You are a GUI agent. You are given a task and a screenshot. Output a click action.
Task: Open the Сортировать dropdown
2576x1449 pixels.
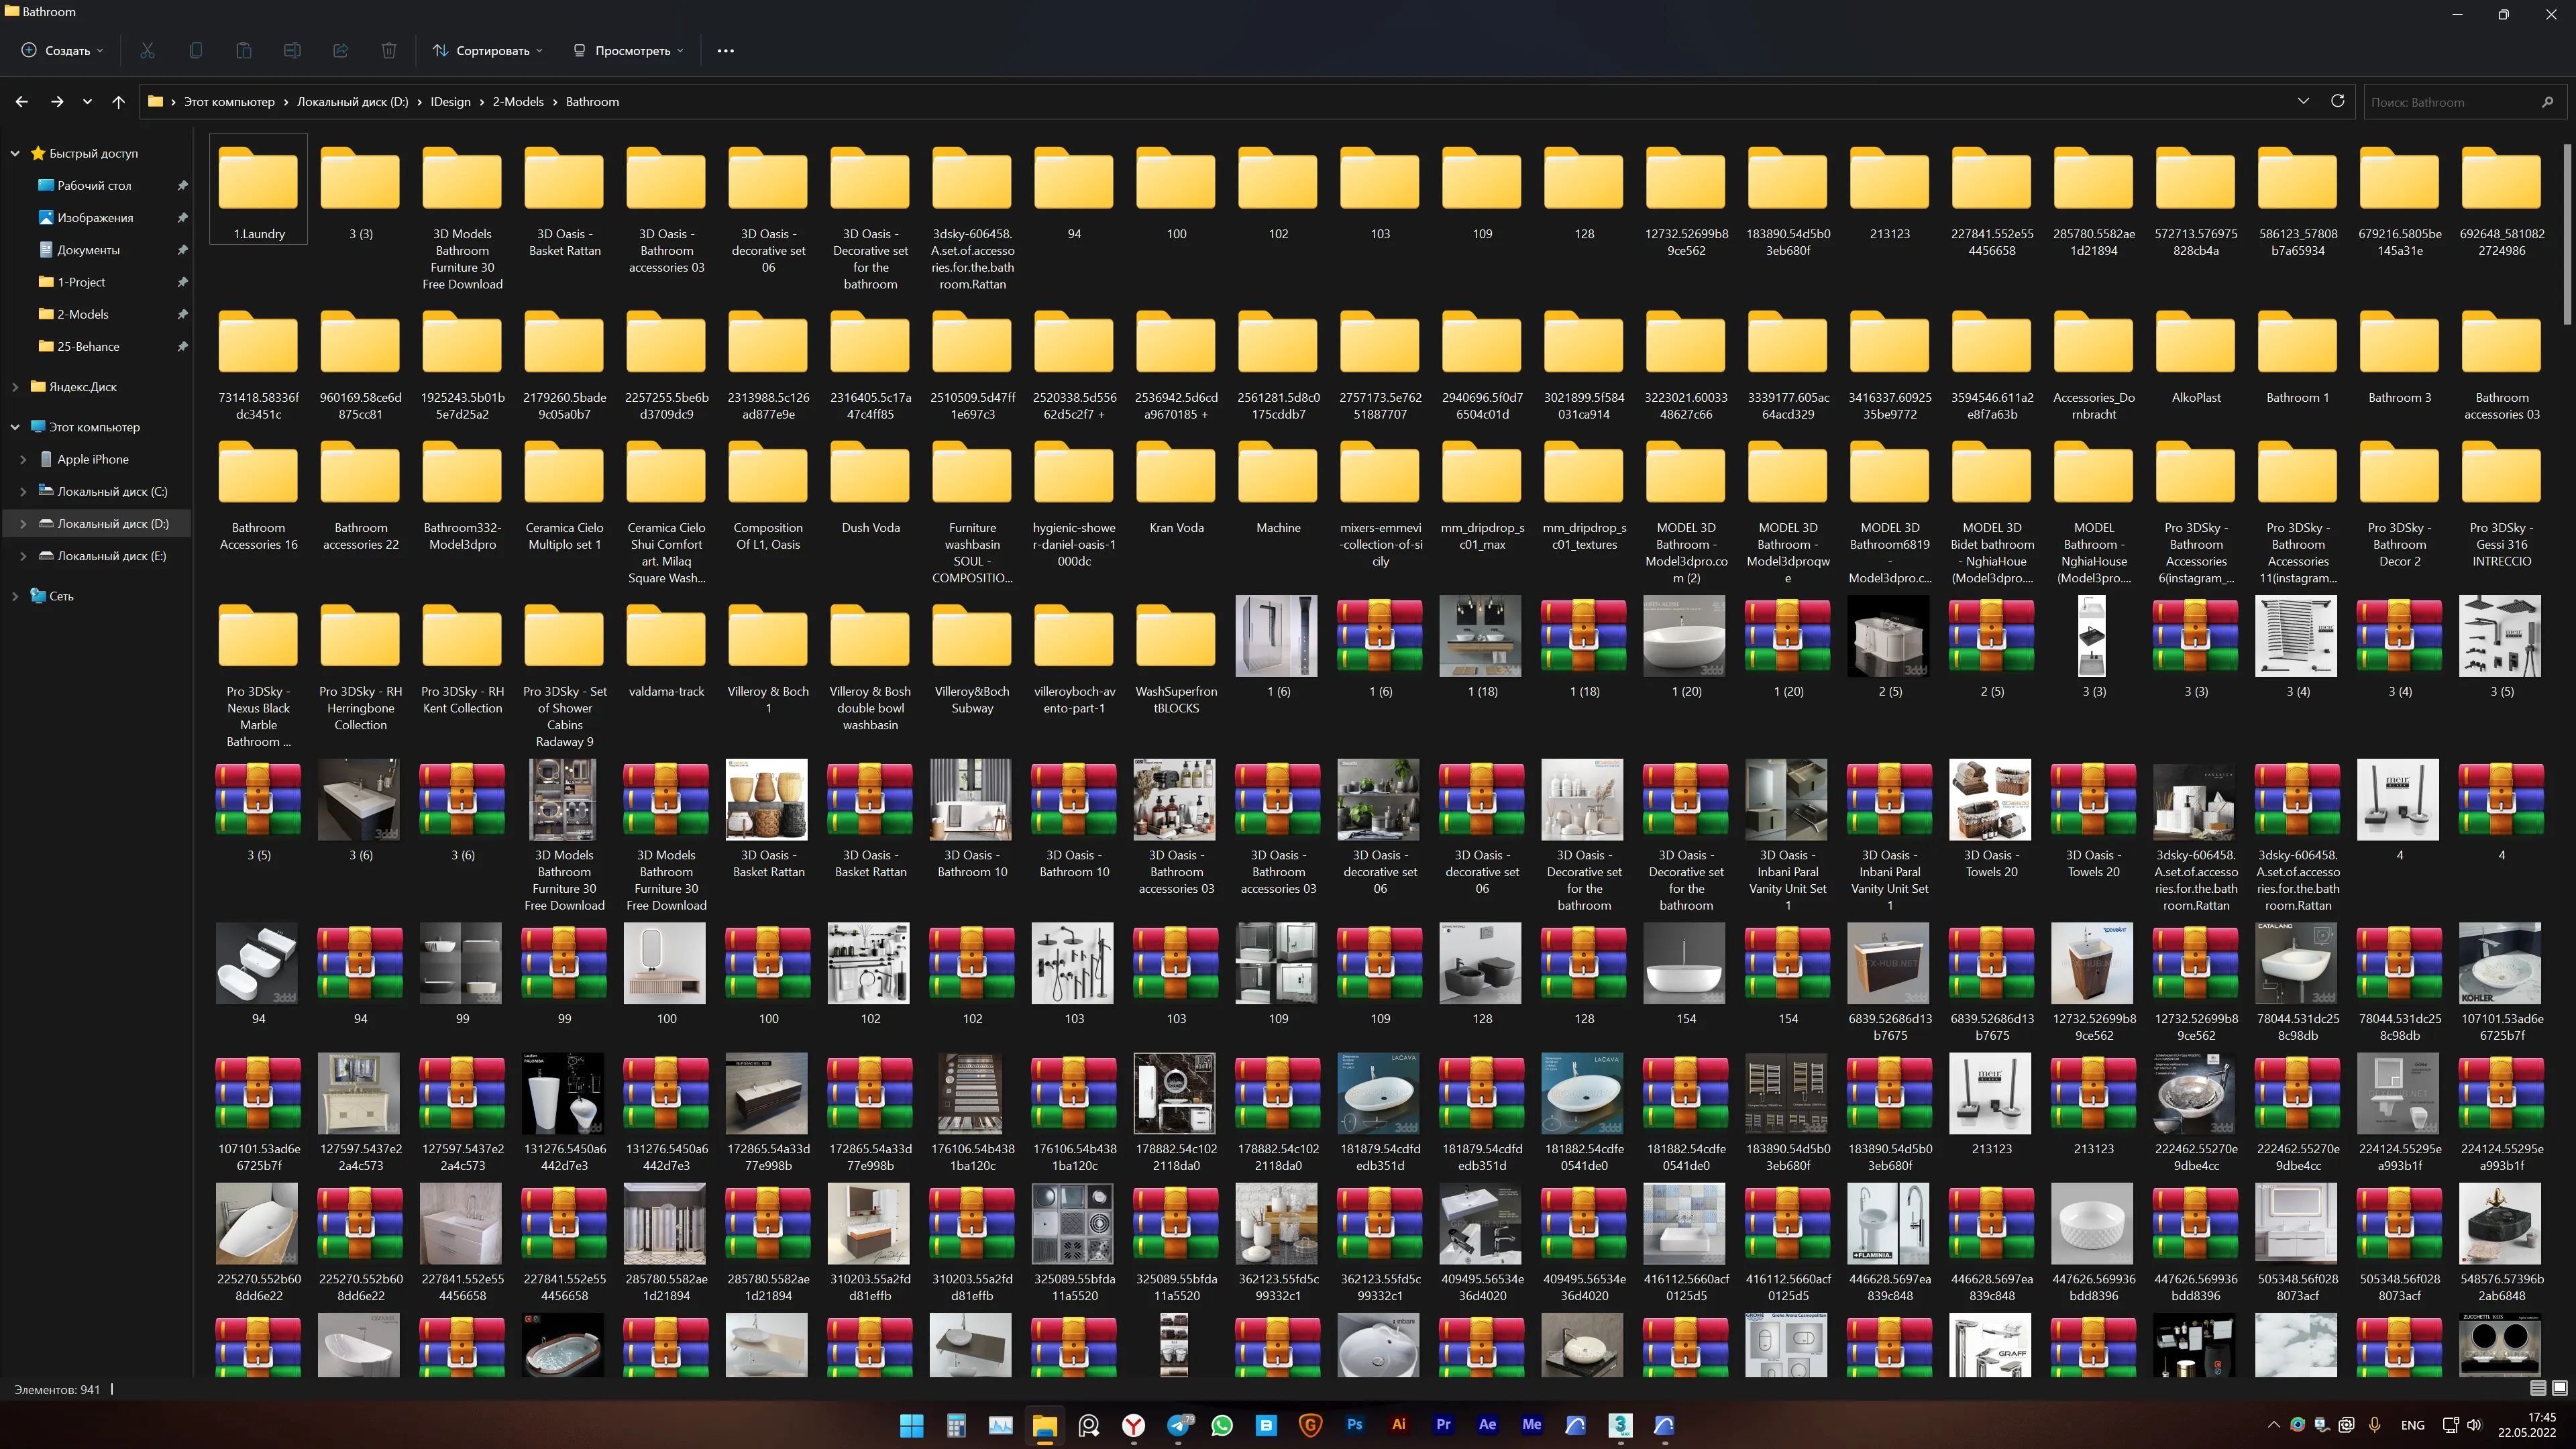488,50
